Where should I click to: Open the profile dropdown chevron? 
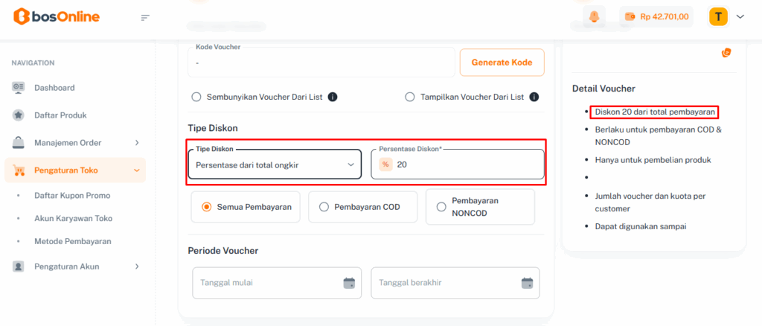pos(740,16)
